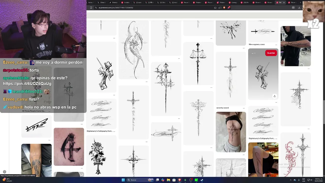This screenshot has height=183, width=325.
Task: Open the clock and date flyout
Action: [319, 180]
